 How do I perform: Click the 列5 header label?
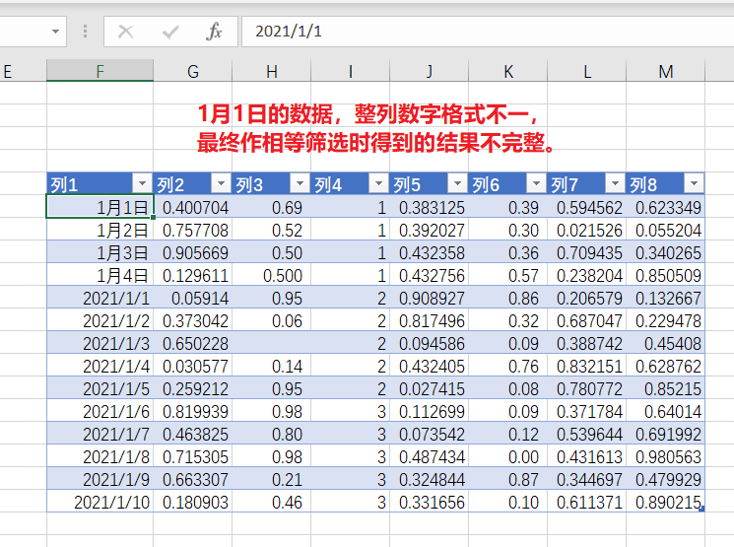tap(407, 185)
